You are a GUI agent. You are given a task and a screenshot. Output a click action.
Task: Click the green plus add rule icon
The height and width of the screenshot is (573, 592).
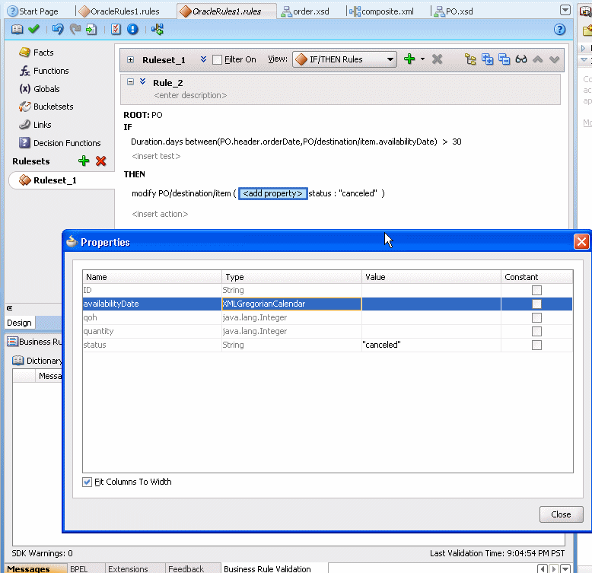(409, 59)
